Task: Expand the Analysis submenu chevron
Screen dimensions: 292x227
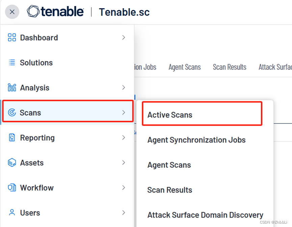Action: click(x=124, y=87)
